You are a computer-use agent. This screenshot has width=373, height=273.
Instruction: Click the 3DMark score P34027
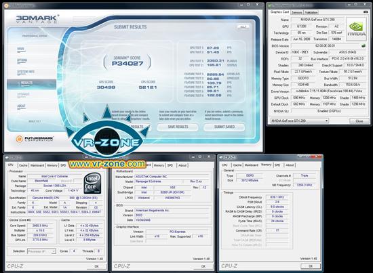pyautogui.click(x=127, y=64)
